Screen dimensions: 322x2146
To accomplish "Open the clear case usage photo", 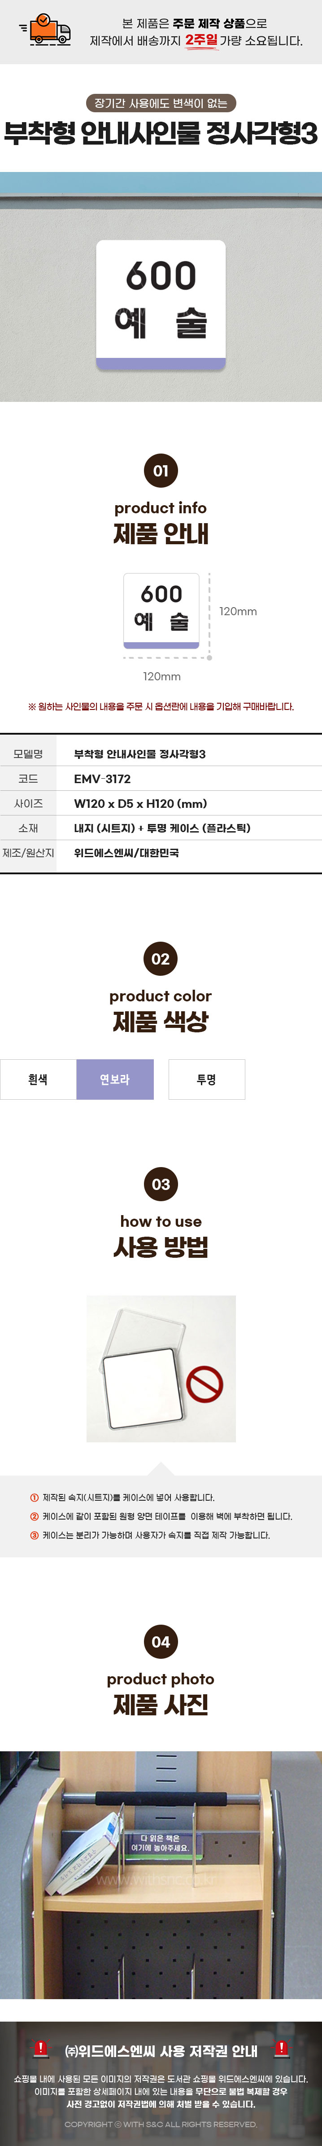I will click(161, 1369).
